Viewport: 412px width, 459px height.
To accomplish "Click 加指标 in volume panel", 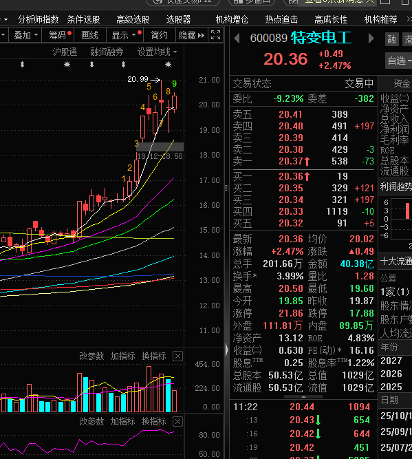I will (x=122, y=356).
